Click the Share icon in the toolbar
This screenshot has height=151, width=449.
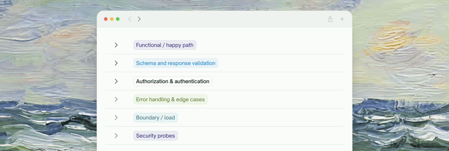tap(330, 19)
